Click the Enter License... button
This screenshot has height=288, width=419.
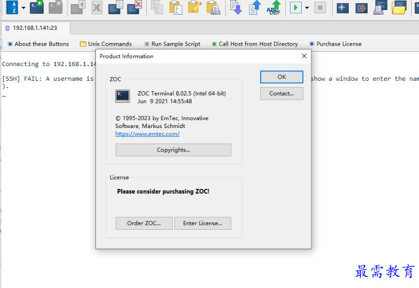point(203,223)
